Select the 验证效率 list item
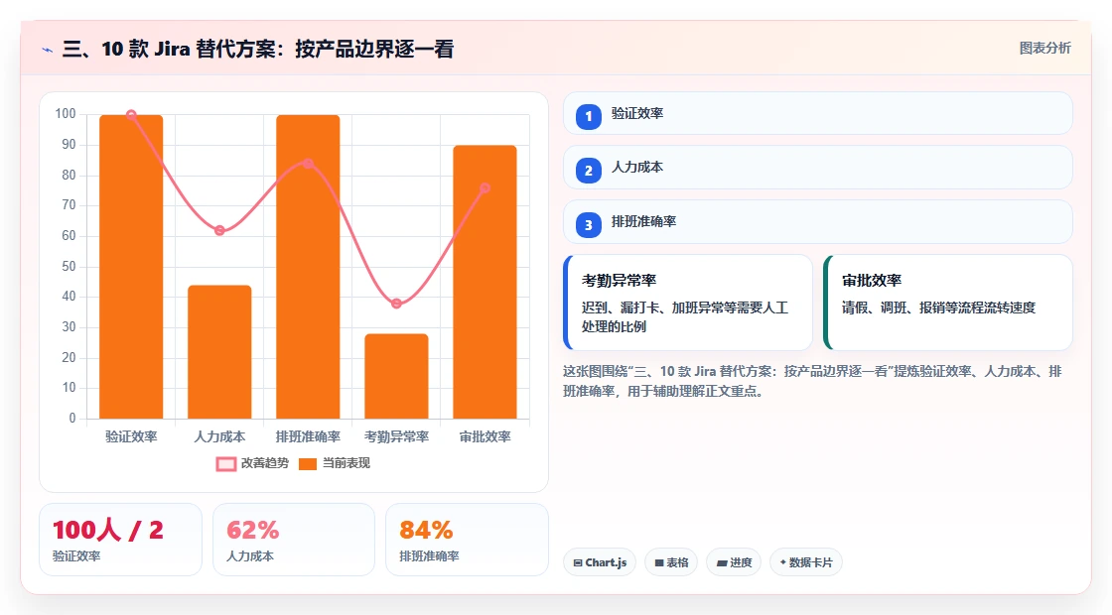 [818, 113]
